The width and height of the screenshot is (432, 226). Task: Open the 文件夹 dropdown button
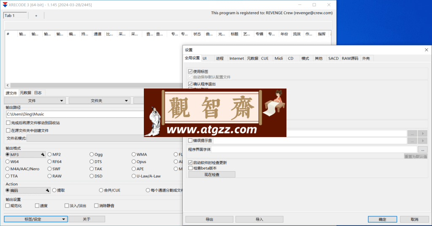[100, 101]
